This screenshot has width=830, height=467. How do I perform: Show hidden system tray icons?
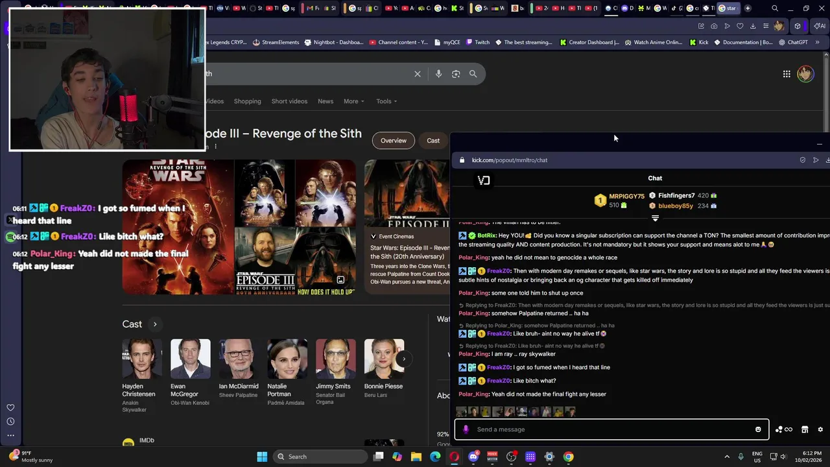point(726,457)
